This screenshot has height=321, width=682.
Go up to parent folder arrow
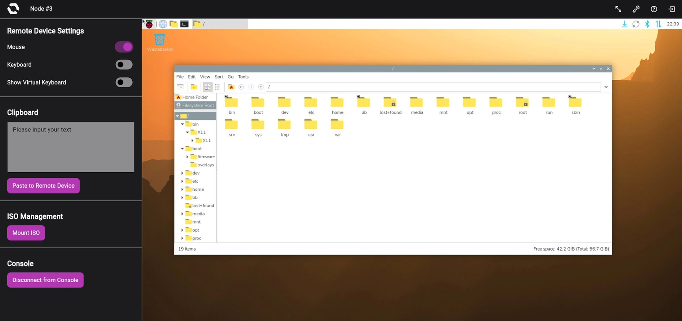[x=261, y=87]
